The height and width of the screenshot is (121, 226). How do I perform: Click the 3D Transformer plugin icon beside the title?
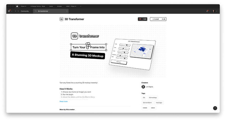point(61,19)
